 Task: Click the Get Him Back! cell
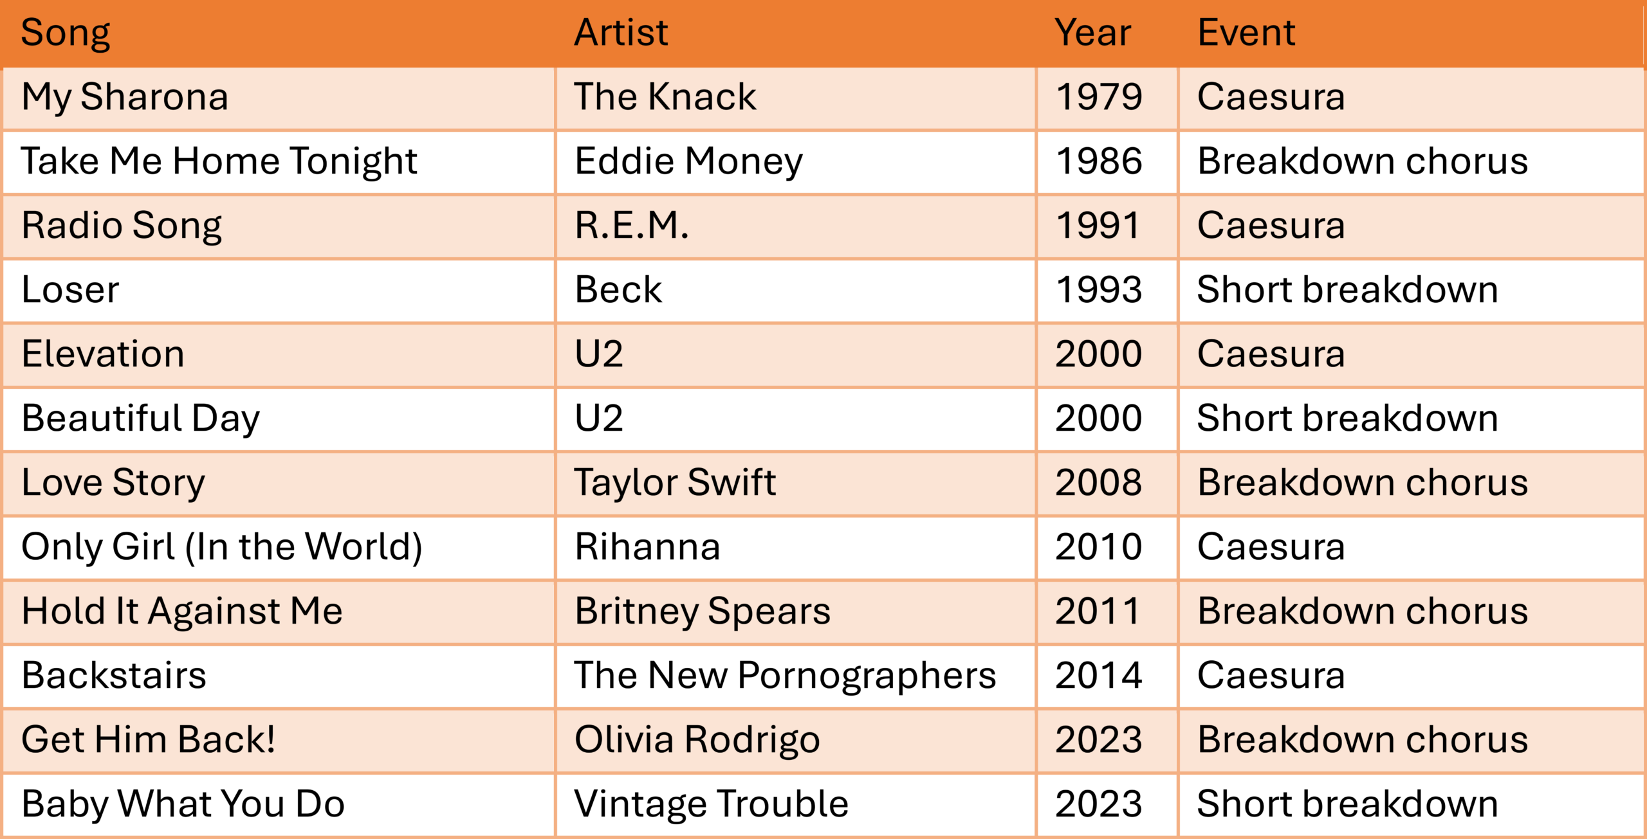click(279, 741)
